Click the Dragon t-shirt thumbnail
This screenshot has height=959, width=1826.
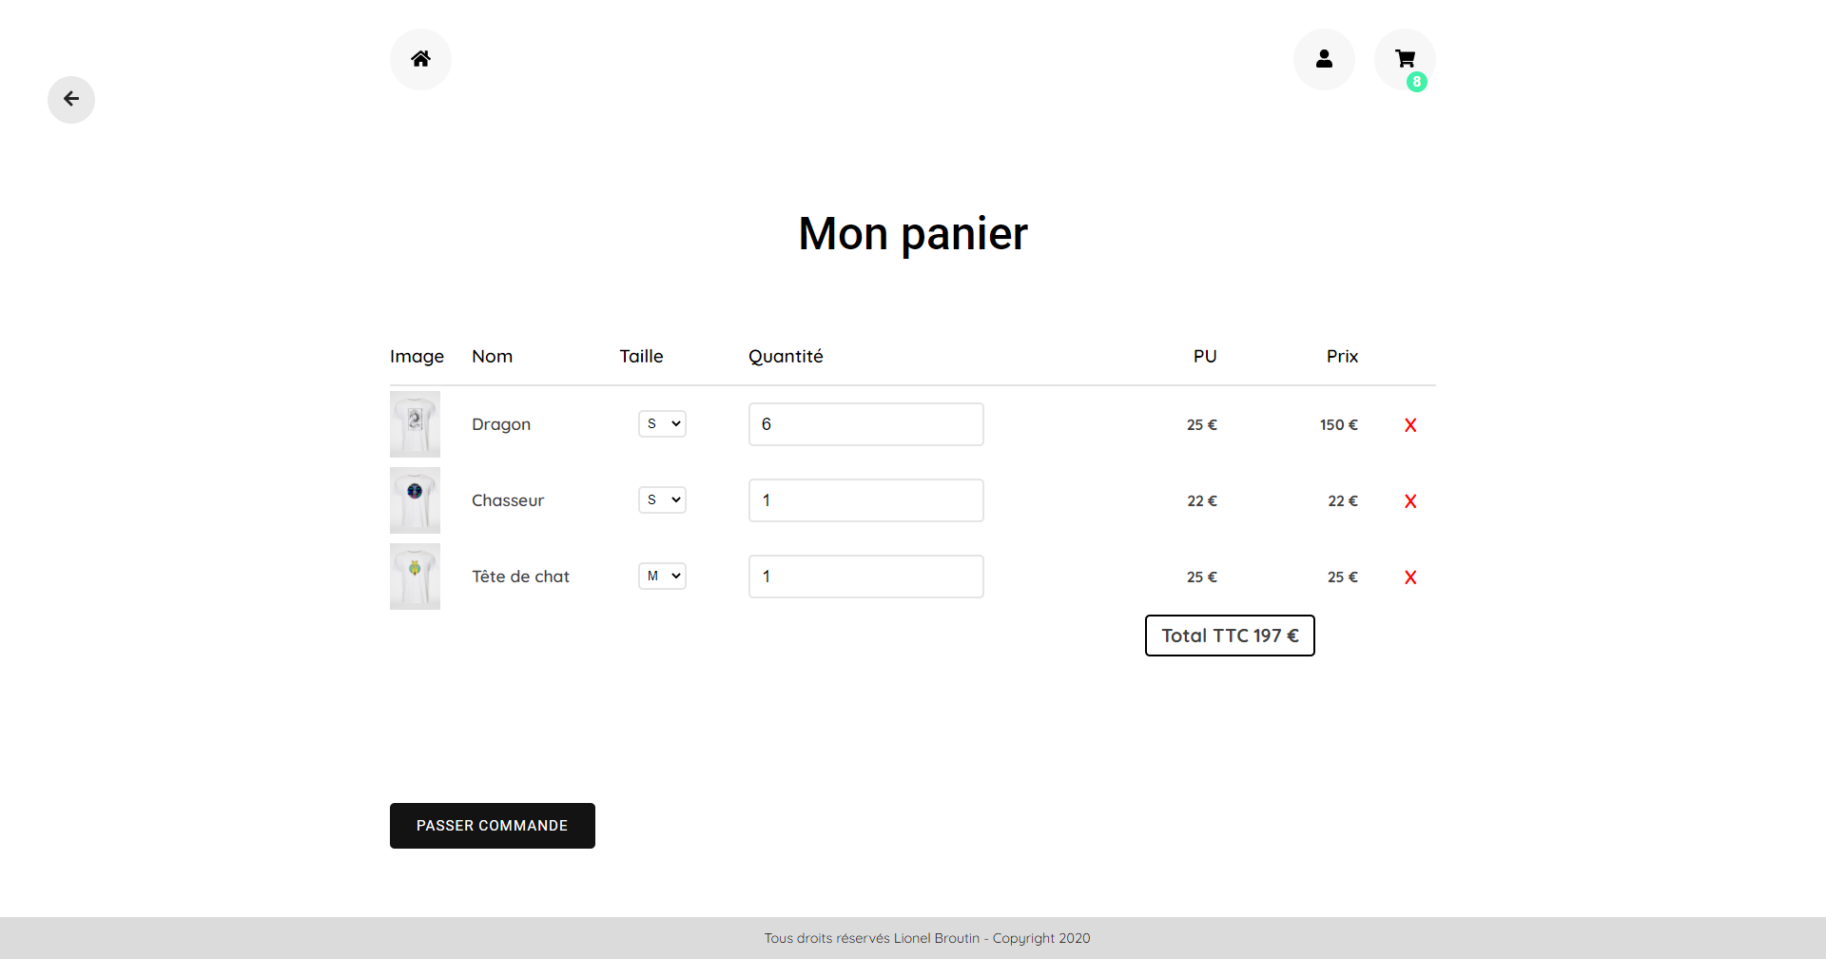click(415, 424)
